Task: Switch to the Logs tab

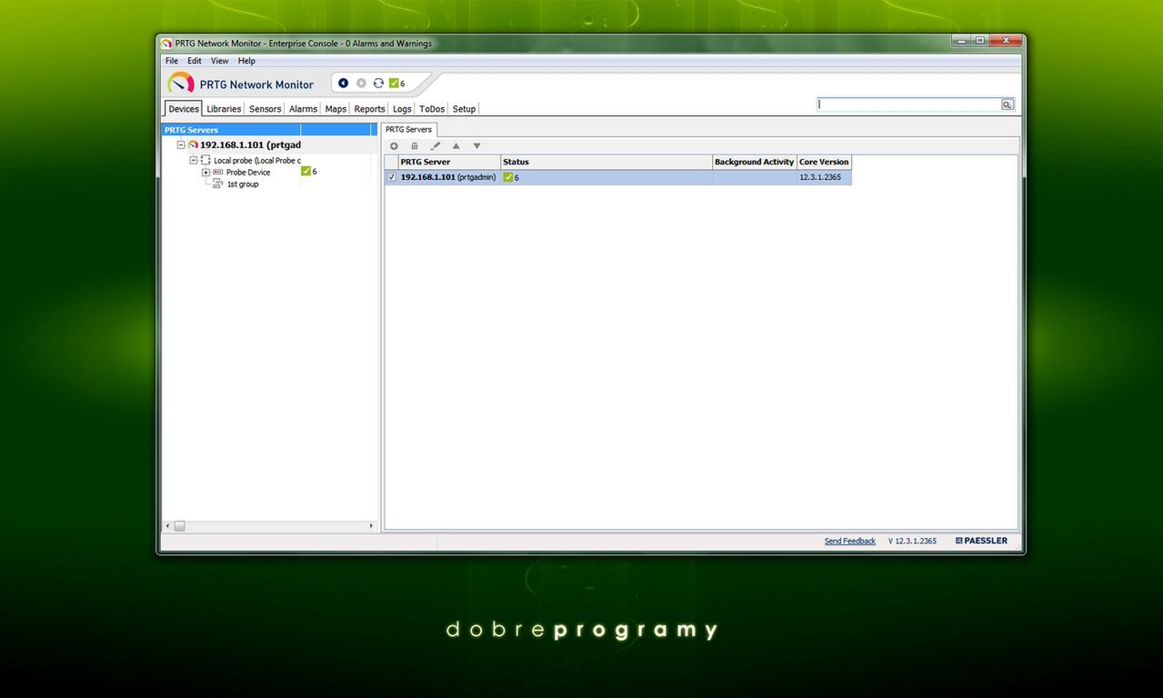Action: (402, 109)
